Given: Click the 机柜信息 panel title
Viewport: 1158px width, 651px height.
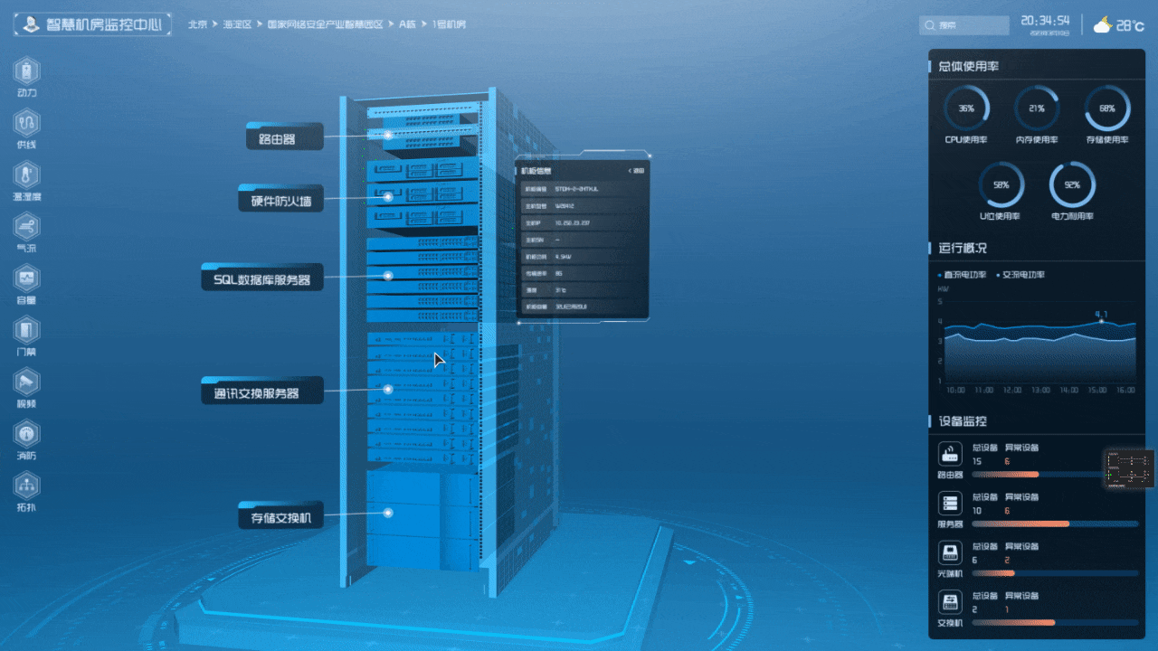Looking at the screenshot, I should pos(536,170).
